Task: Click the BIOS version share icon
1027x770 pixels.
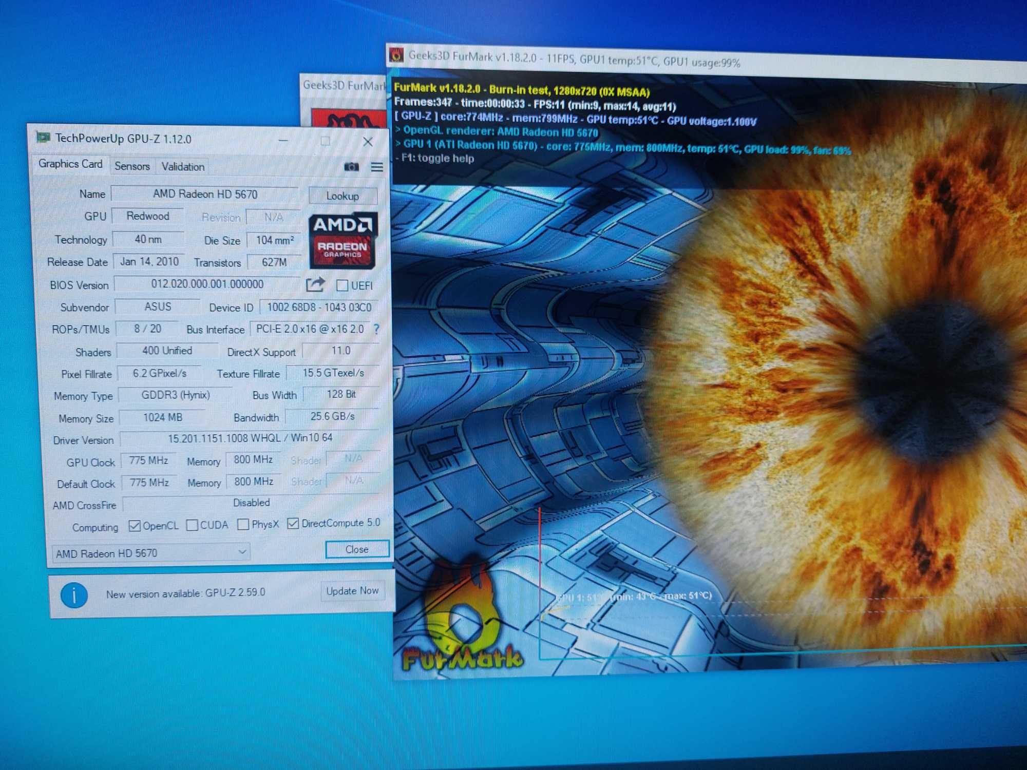Action: pyautogui.click(x=315, y=285)
